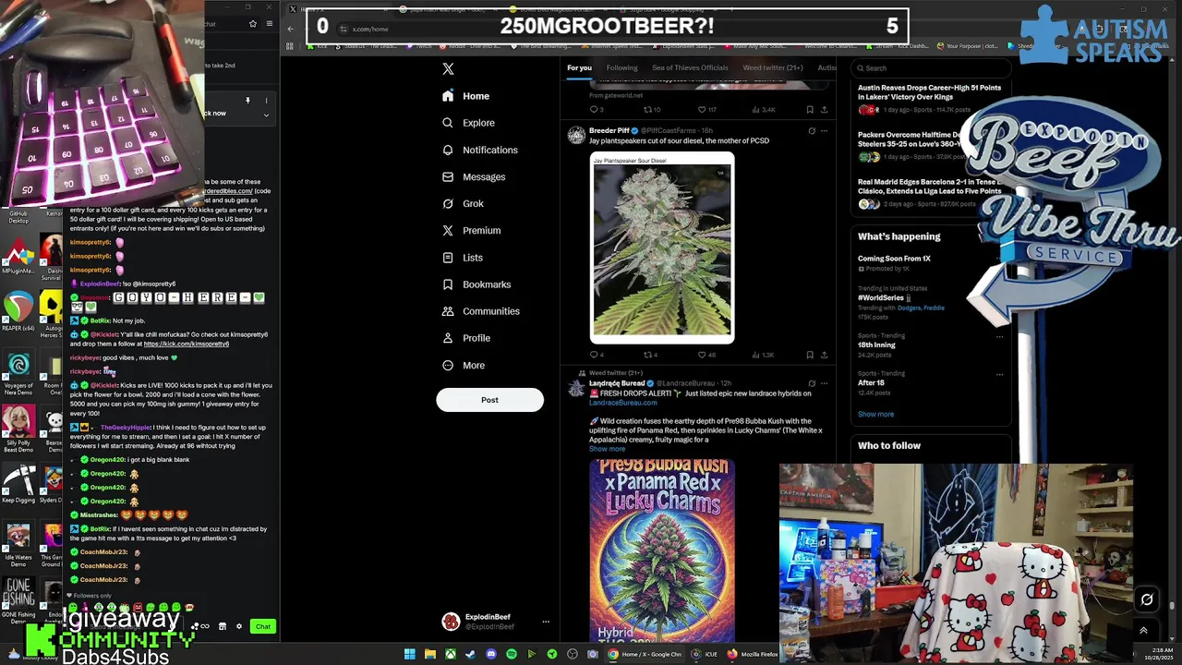
Task: Switch to the For you tab
Action: pos(579,67)
